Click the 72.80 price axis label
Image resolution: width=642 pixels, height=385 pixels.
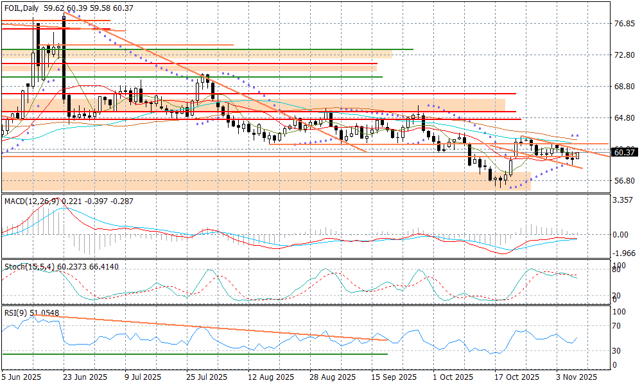[x=624, y=56]
